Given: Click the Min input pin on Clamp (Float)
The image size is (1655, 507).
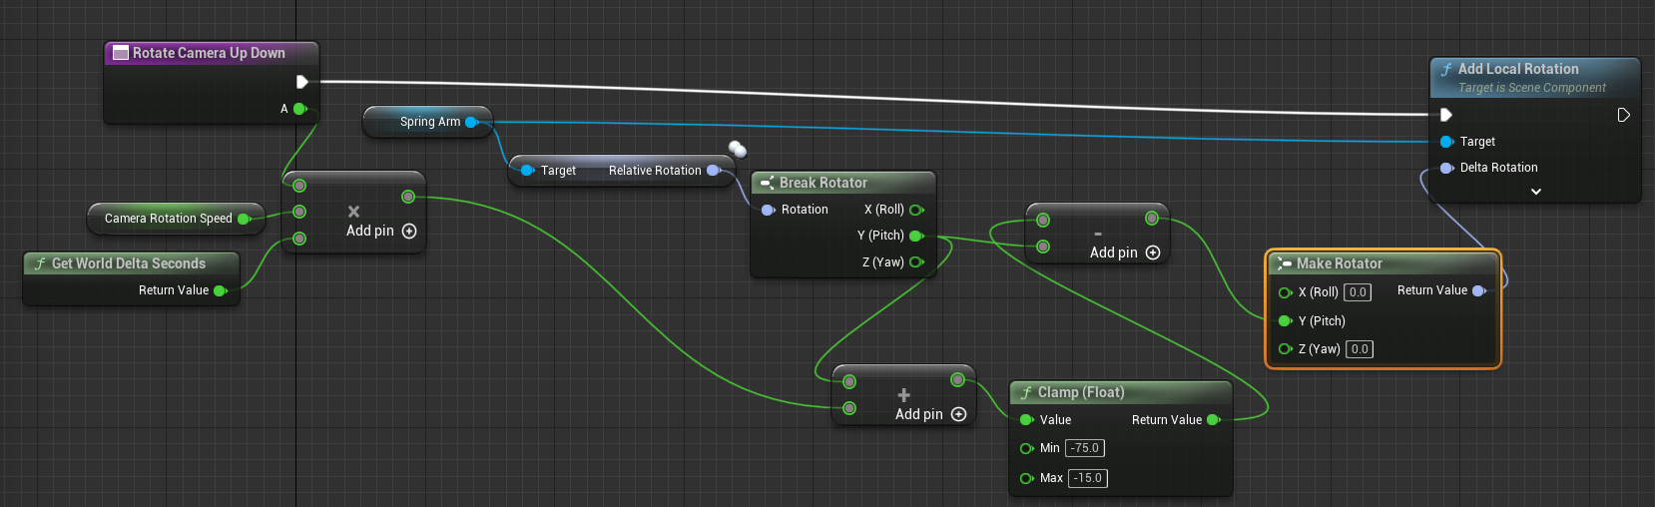Looking at the screenshot, I should coord(1026,448).
